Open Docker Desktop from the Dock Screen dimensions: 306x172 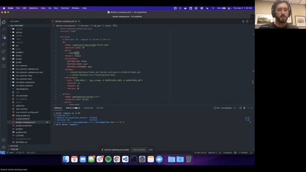click(159, 159)
